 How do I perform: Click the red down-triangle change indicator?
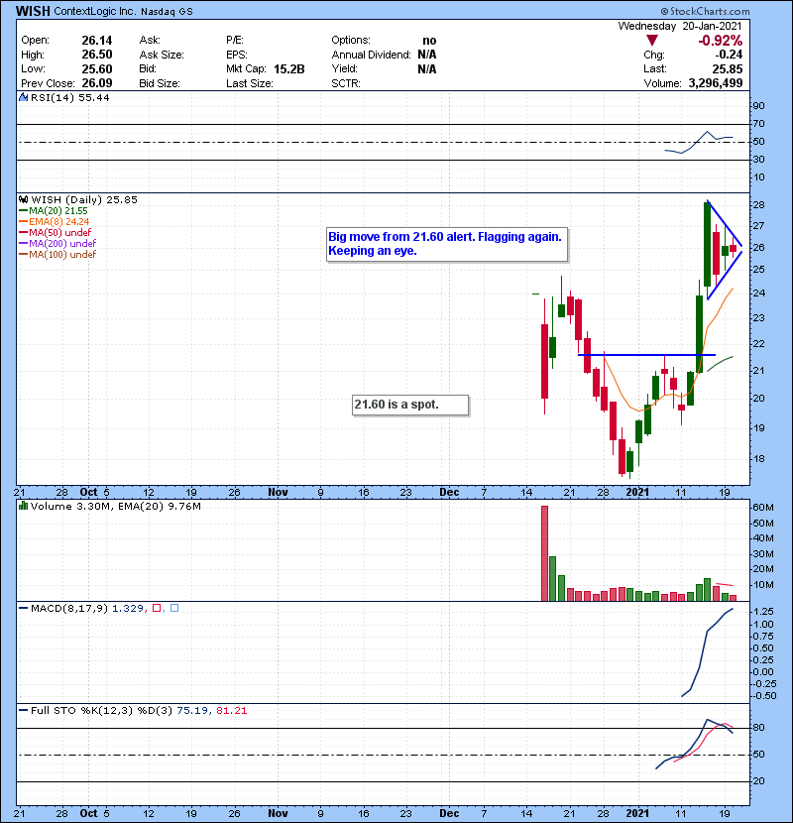[652, 41]
